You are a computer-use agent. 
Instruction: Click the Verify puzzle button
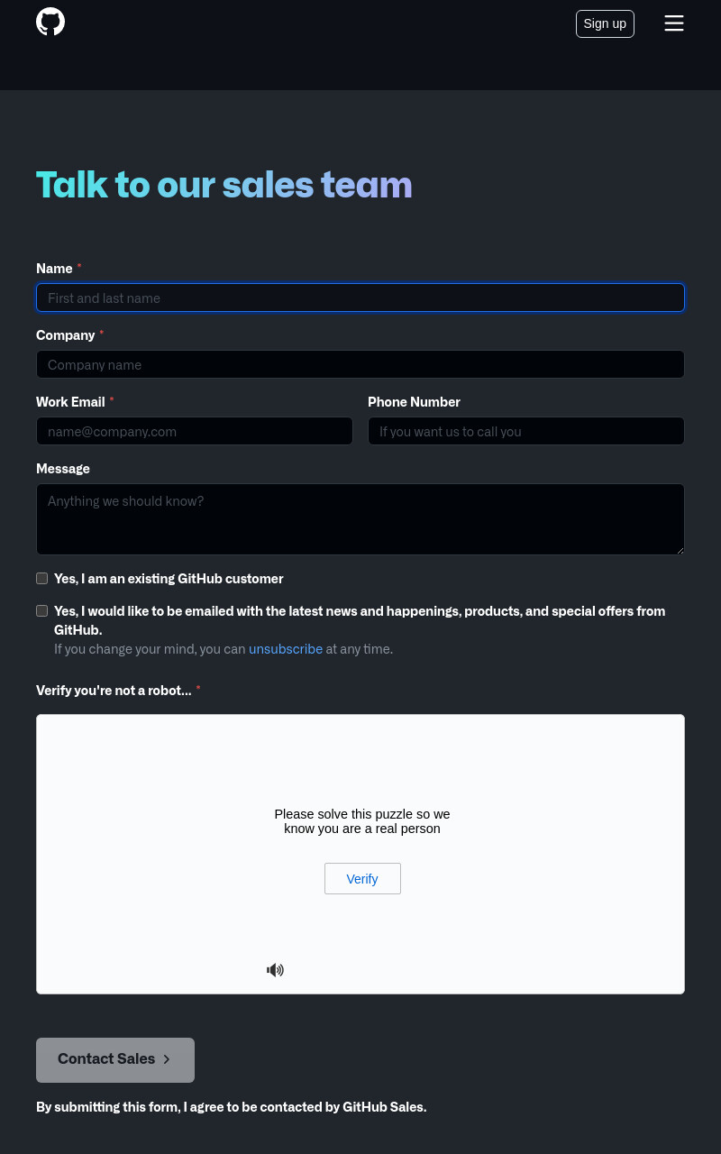click(x=362, y=879)
